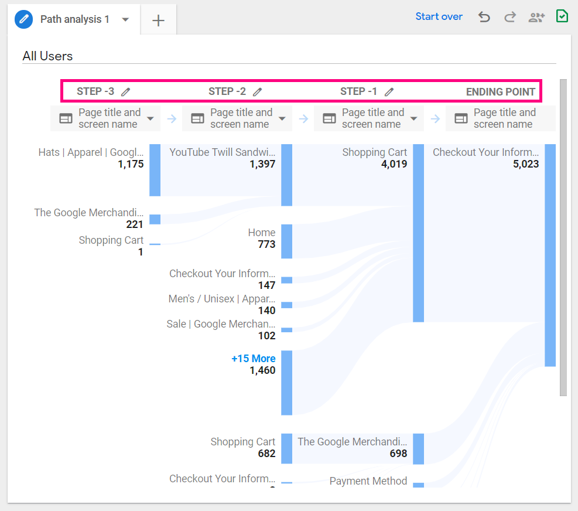Click the green export data icon

[x=562, y=16]
